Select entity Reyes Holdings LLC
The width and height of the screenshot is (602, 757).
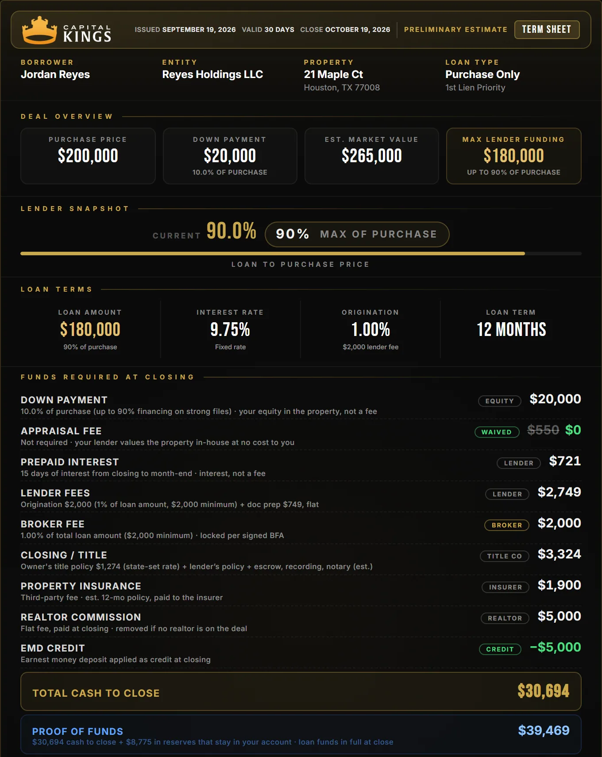pyautogui.click(x=212, y=74)
